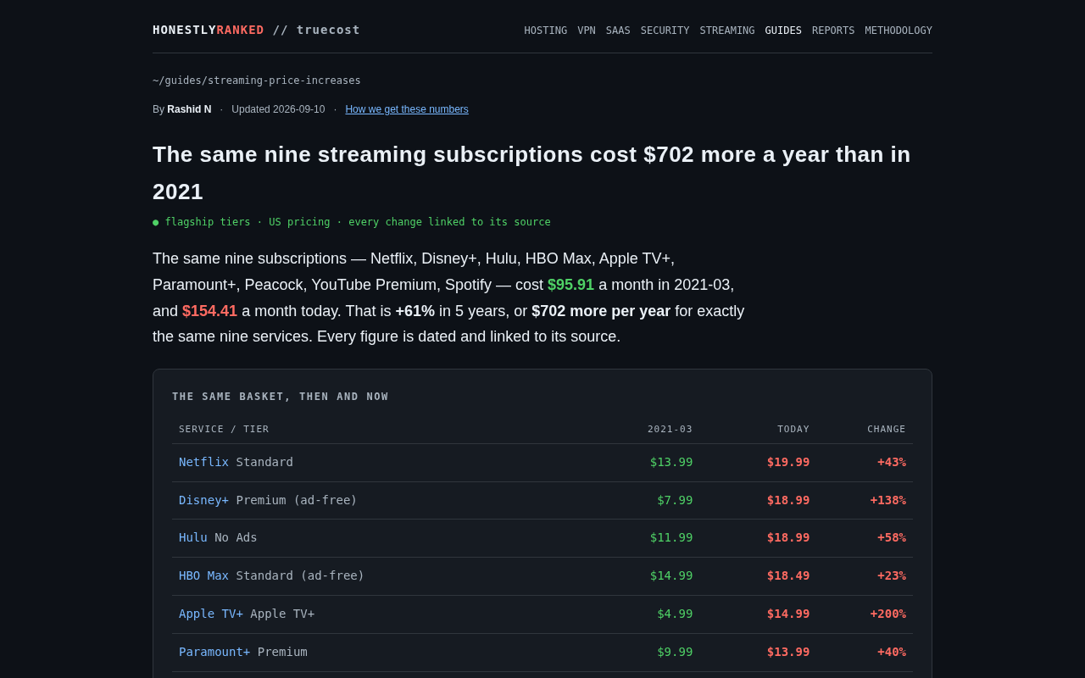
Task: Click the SERVICE / TIER column header
Action: point(224,430)
